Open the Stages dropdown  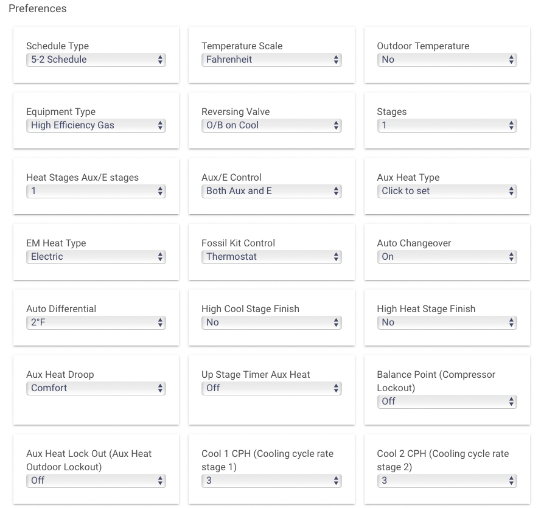click(447, 125)
